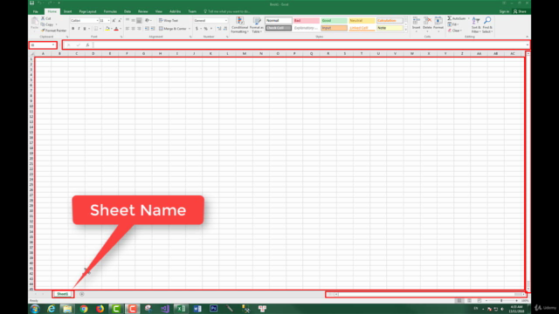Click the Share button
Screen dimensions: 559x314
520,11
